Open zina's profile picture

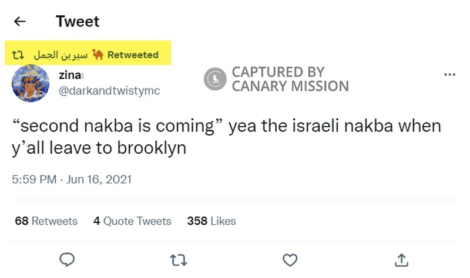click(30, 83)
